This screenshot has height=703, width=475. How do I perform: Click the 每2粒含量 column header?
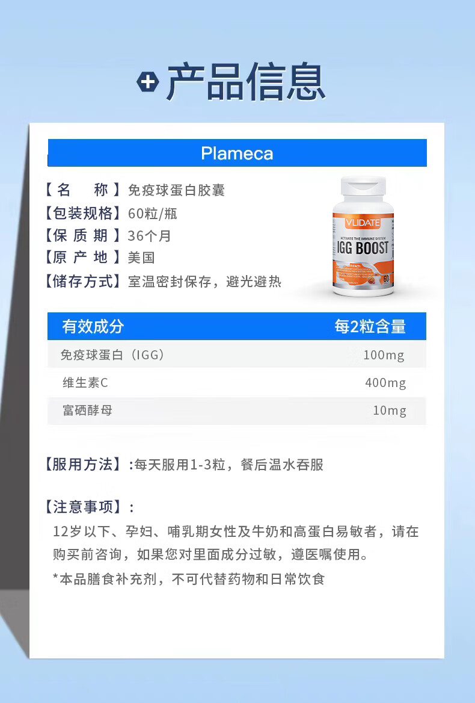click(x=370, y=326)
